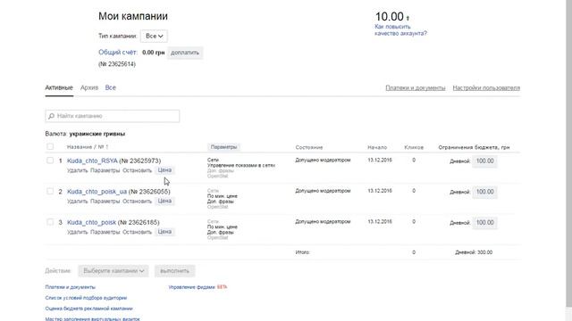Click 'Цена' button for Kuda_chto_RSYA
This screenshot has height=321, width=572.
pos(164,170)
